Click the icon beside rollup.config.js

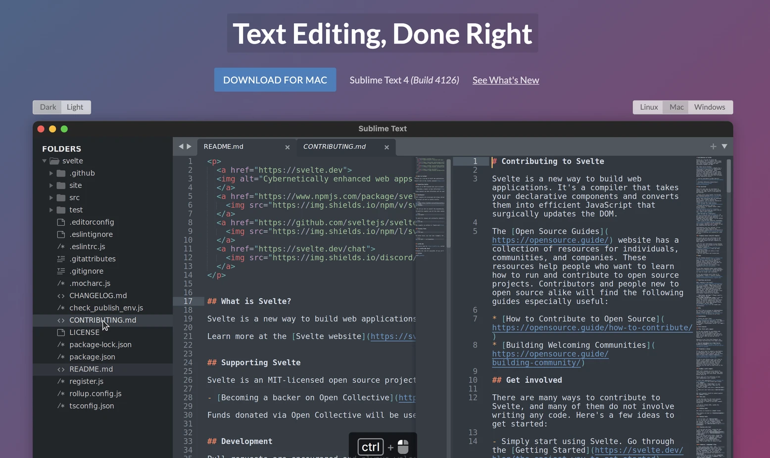[x=61, y=394]
